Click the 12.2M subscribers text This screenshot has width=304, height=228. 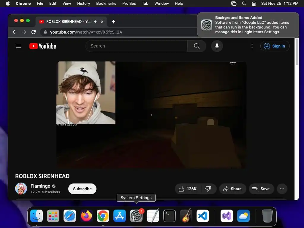click(45, 192)
